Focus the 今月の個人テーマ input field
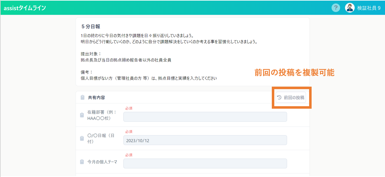Viewport: 385px width, 177px height. (205, 163)
